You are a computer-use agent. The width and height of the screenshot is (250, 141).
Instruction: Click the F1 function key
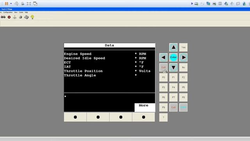[173, 78]
